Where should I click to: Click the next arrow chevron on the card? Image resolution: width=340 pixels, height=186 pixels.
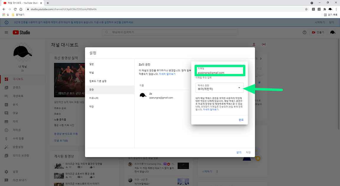261,59
